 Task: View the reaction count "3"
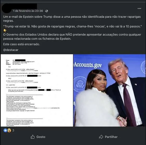point(13,130)
